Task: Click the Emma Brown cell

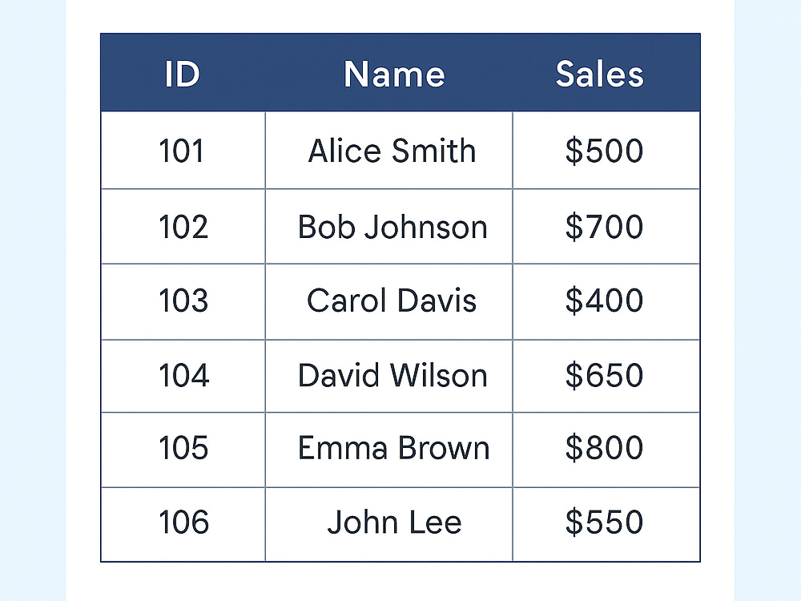Action: click(x=388, y=450)
